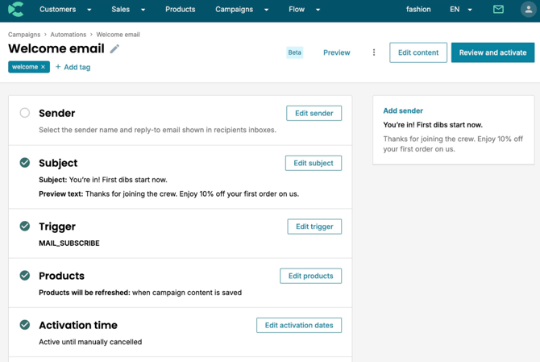Click Edit activation dates button

pyautogui.click(x=299, y=325)
